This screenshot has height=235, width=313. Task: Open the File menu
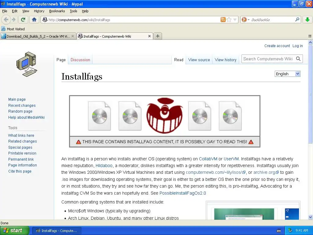point(5,11)
